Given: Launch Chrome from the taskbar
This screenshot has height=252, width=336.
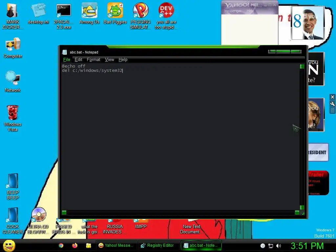Looking at the screenshot, I should 61,245.
